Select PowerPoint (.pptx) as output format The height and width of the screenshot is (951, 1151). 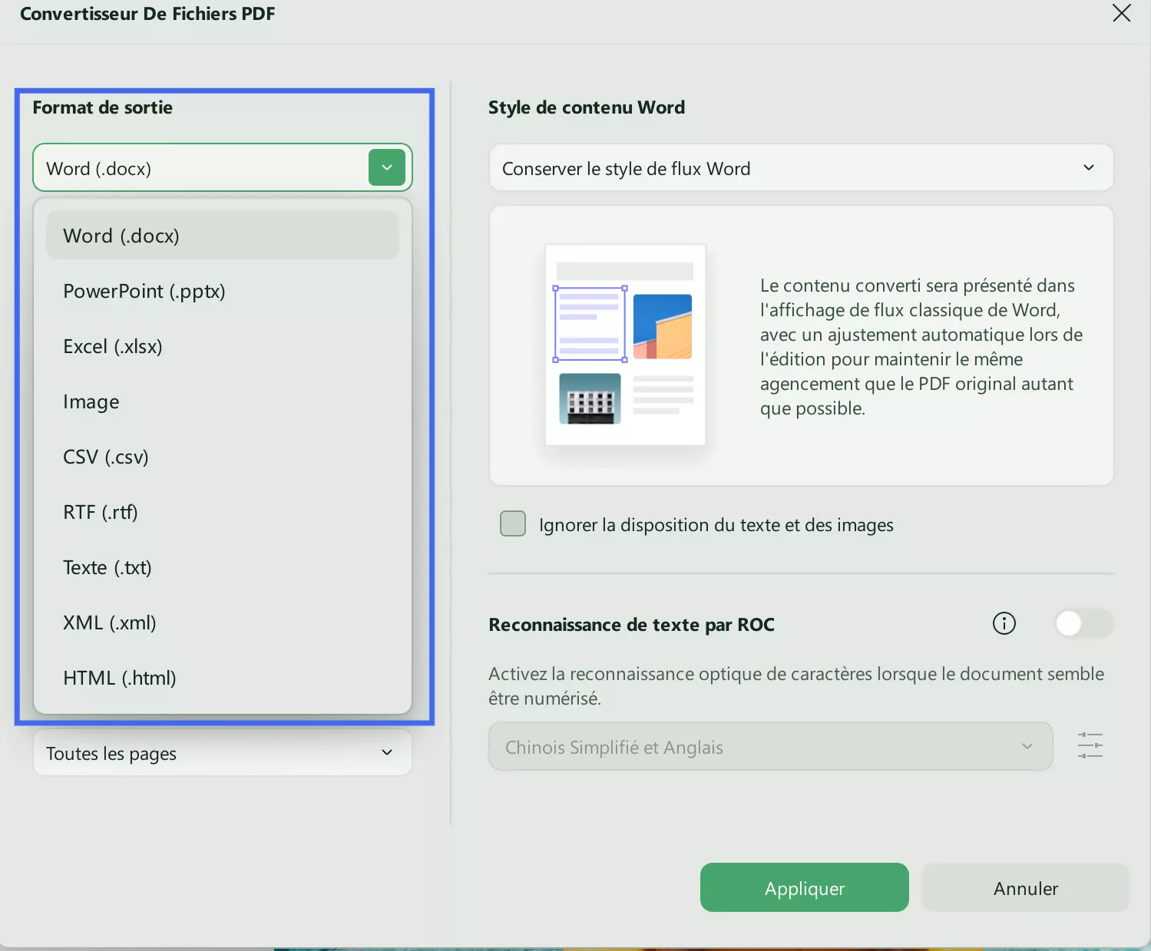click(144, 291)
